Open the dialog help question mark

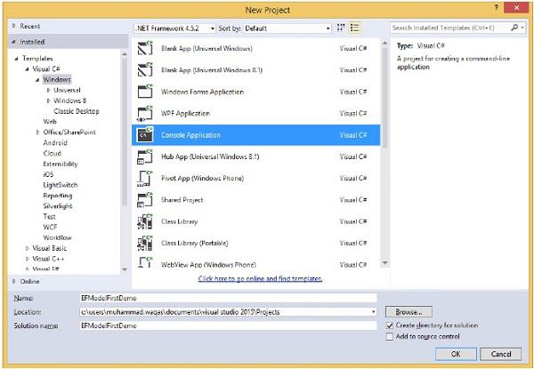[x=495, y=8]
